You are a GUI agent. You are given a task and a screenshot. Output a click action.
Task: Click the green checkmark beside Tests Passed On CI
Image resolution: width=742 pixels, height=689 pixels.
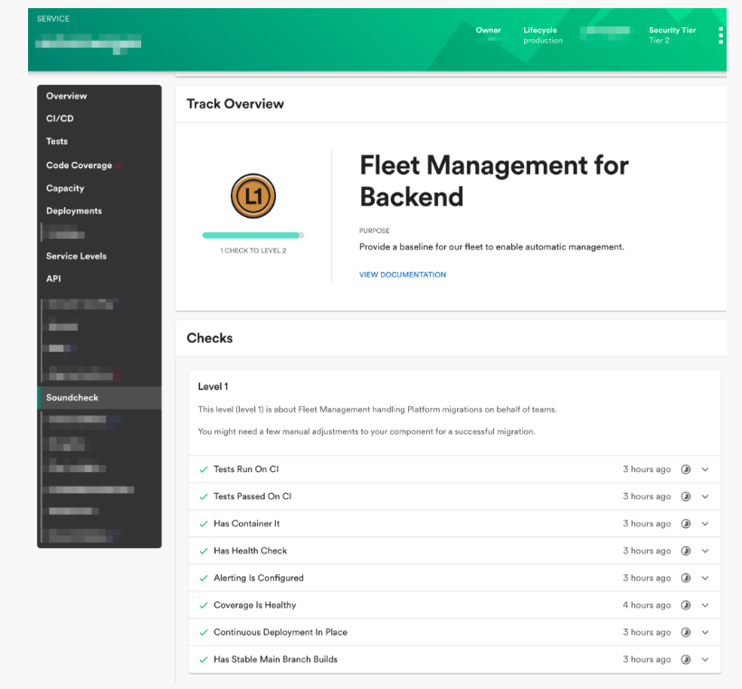click(x=204, y=496)
